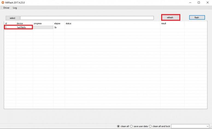Focus the firmware path input field

(87, 18)
